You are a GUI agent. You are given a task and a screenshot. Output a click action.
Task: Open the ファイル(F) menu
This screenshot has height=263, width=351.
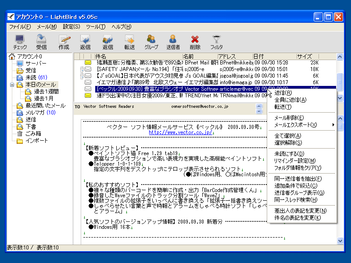click(20, 27)
